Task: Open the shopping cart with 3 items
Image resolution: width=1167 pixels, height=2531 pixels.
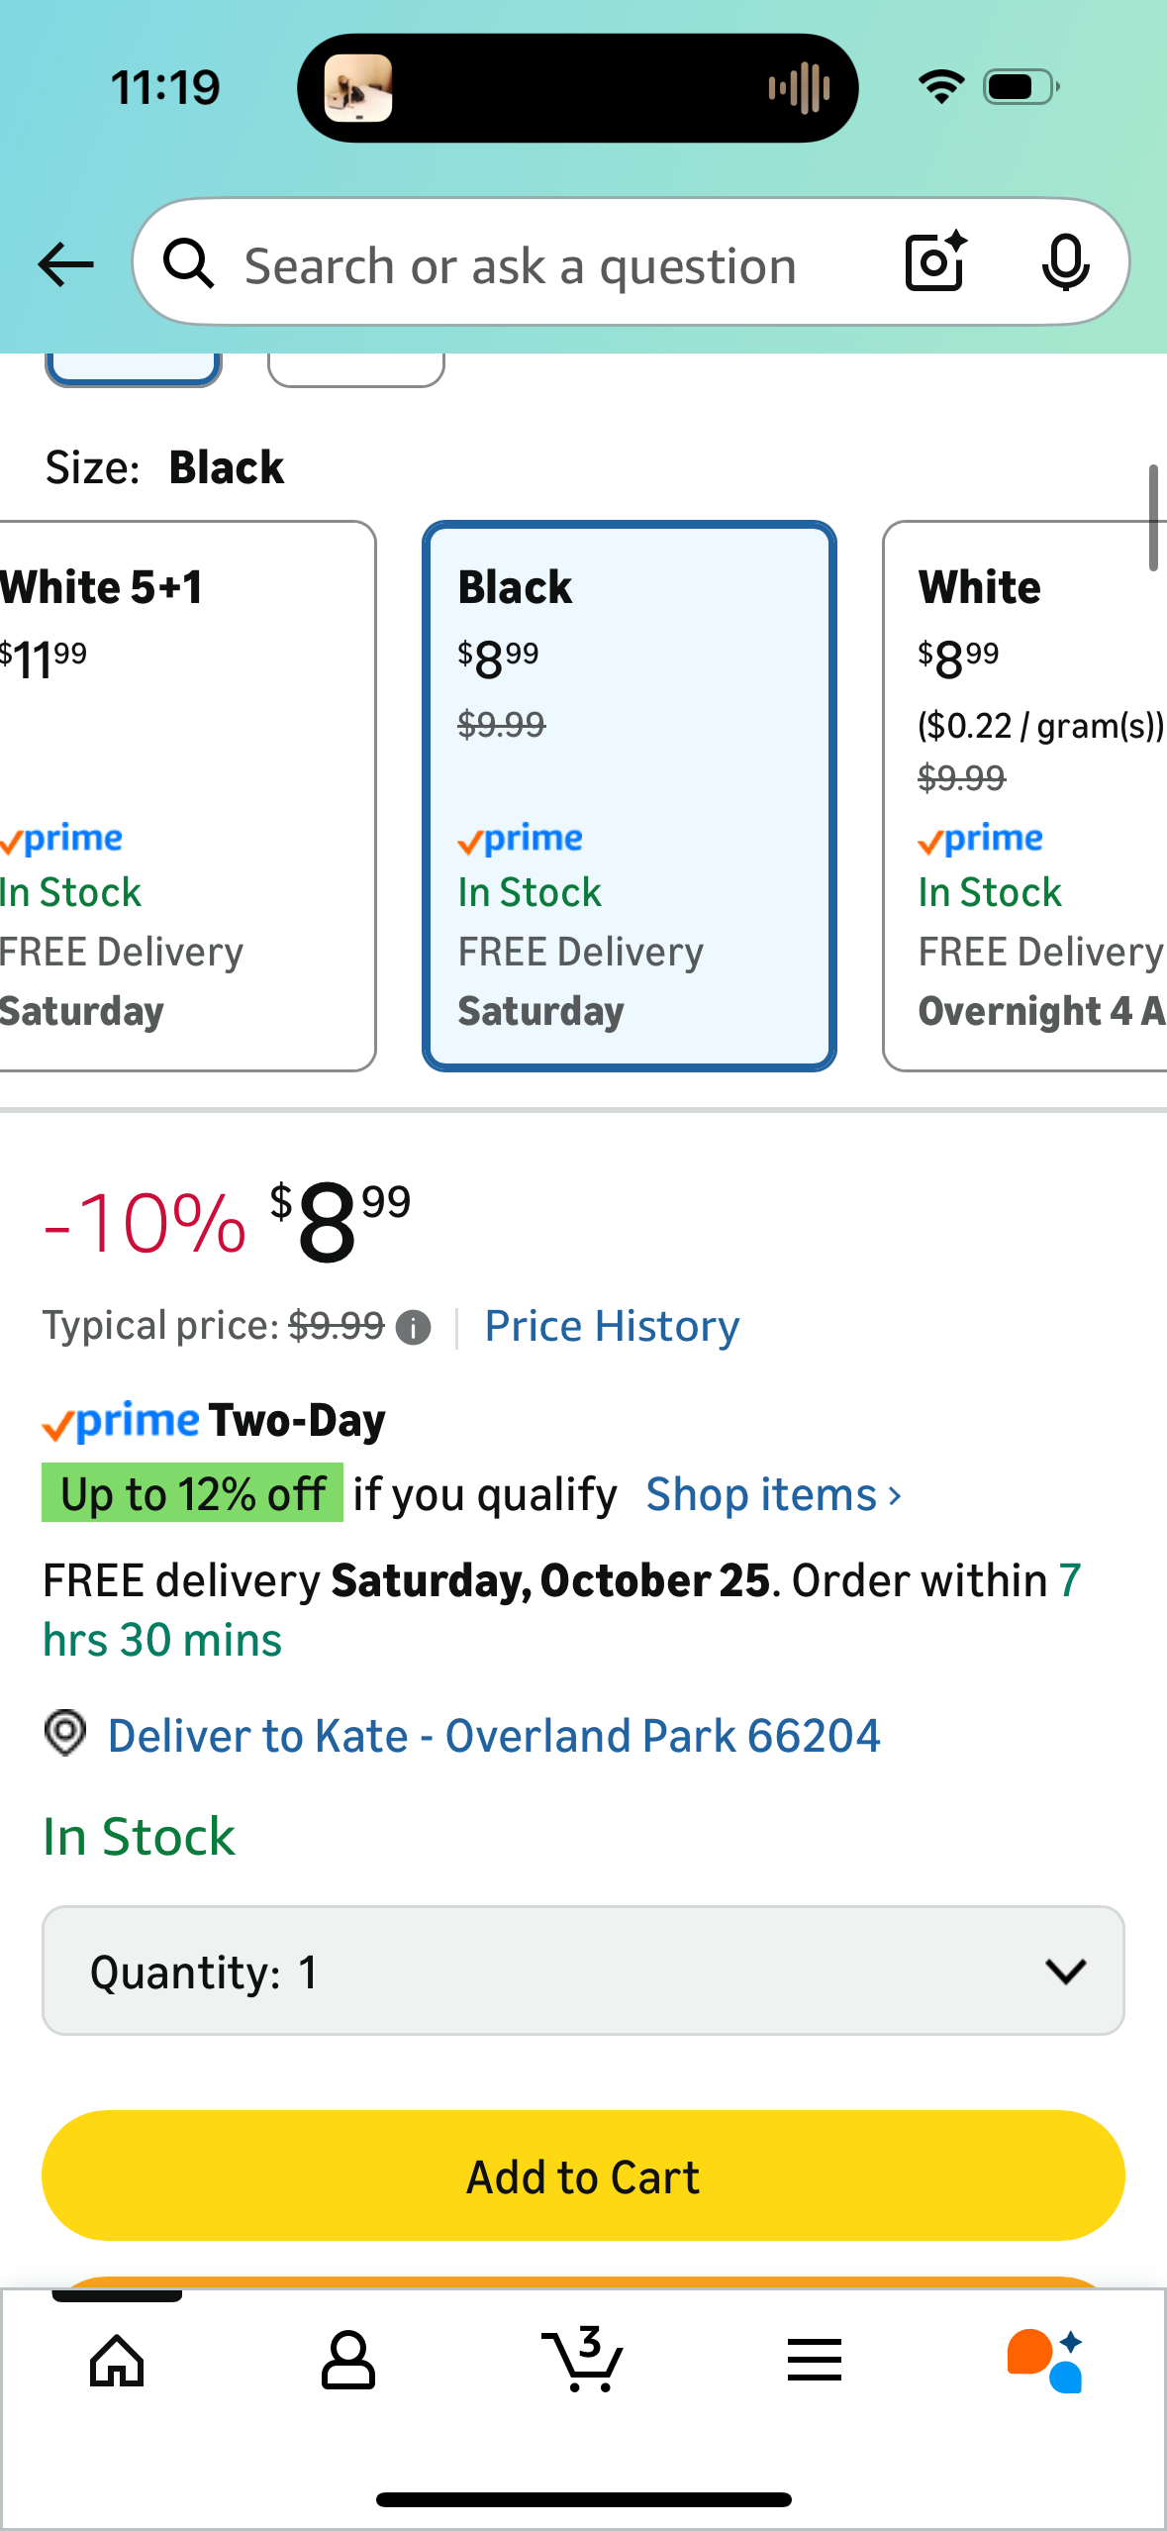Action: 583,2361
